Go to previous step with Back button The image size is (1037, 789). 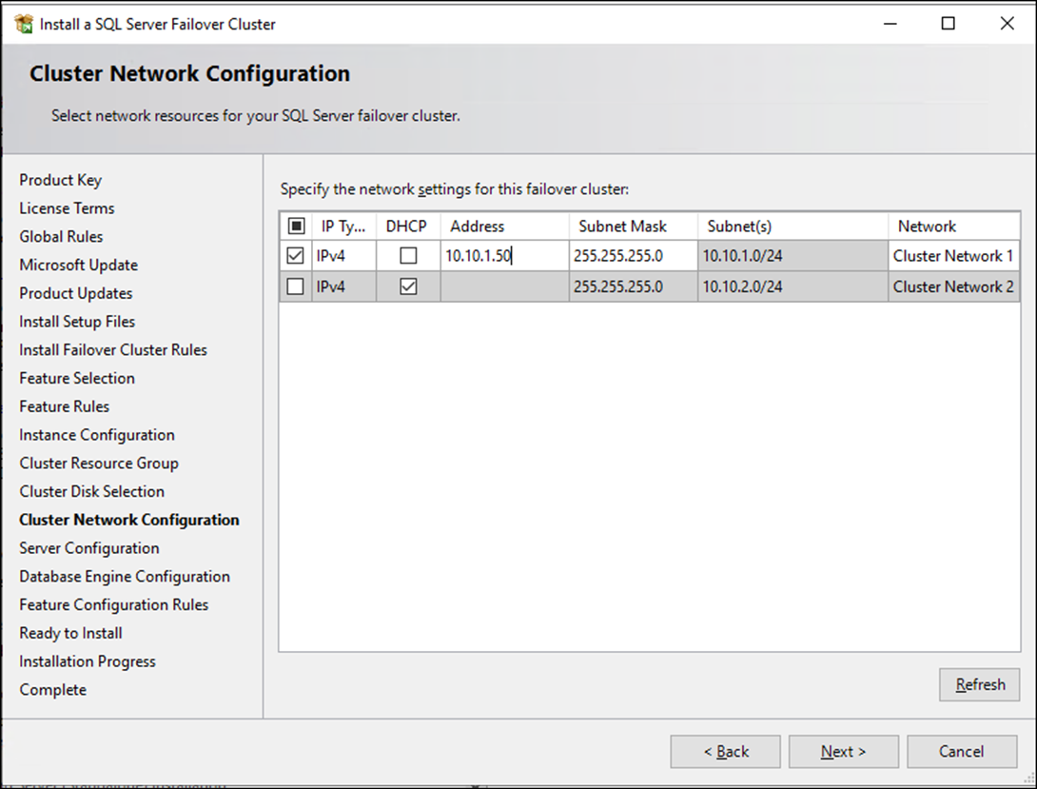726,751
